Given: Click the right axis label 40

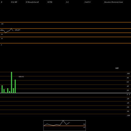Looking at the screenshot, I should coord(128,86).
